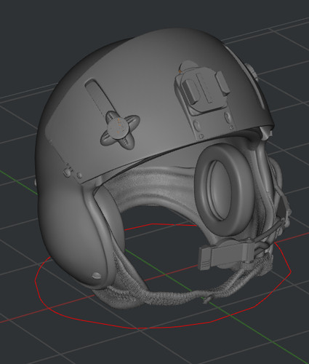Image resolution: width=309 pixels, height=364 pixels.
Task: Click the round screw on the lower ear shell
Action: (97, 275)
